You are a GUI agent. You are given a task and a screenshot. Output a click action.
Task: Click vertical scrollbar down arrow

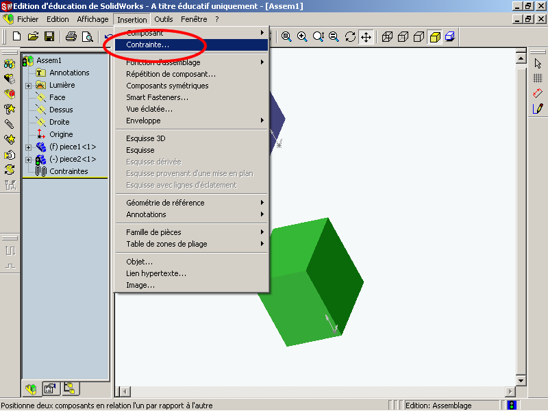click(521, 381)
